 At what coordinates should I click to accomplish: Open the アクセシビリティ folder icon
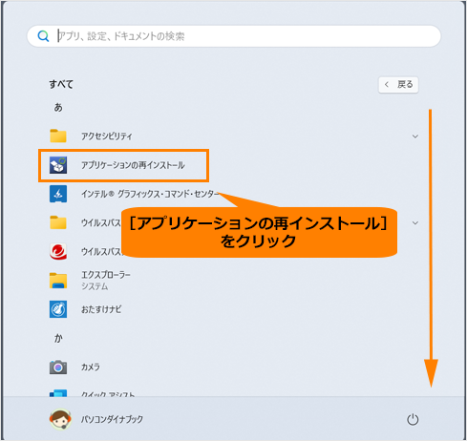[x=58, y=136]
